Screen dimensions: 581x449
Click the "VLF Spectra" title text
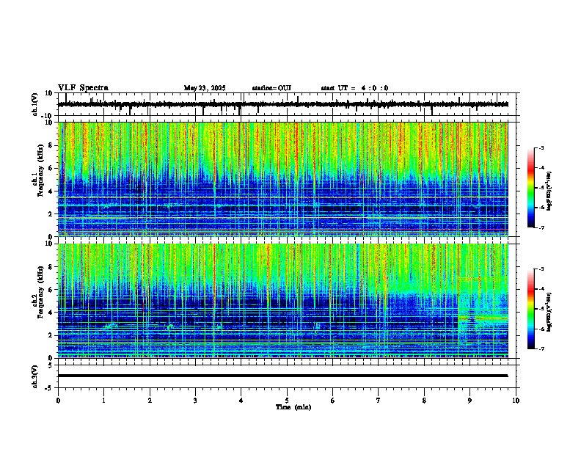83,88
